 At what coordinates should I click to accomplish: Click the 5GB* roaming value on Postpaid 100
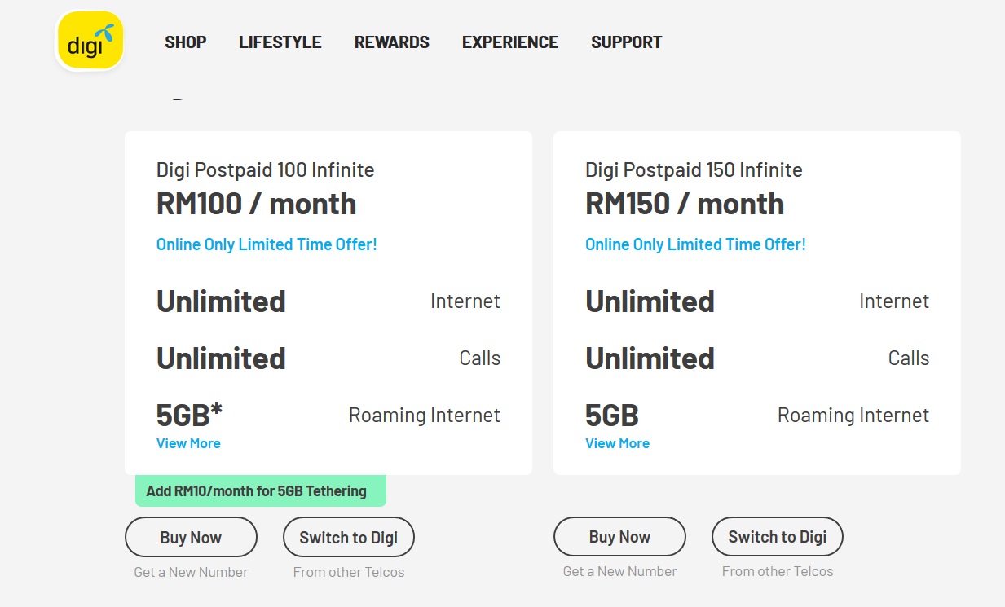[189, 416]
